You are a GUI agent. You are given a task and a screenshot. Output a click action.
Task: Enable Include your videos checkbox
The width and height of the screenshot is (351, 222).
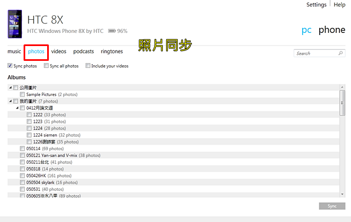pyautogui.click(x=88, y=66)
